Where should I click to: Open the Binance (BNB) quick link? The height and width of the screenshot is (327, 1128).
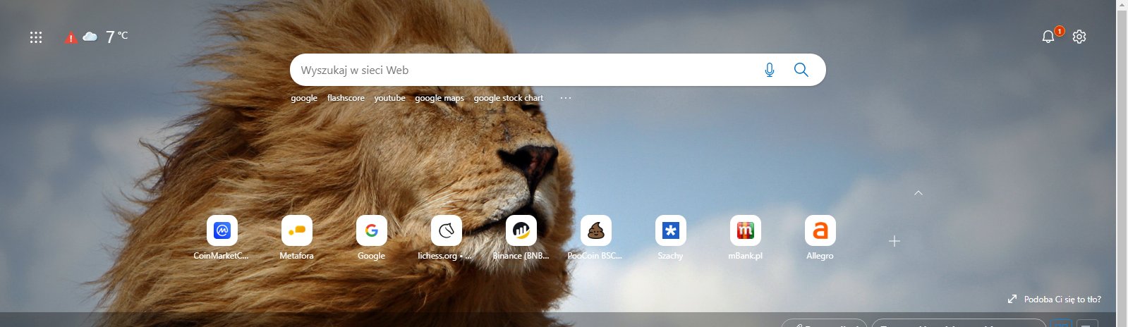(521, 237)
